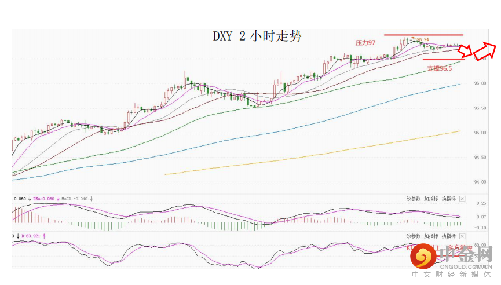Viewport: 501px width, 285px height.
Task: Click 换指标 in the KDJ panel
Action: 449,236
